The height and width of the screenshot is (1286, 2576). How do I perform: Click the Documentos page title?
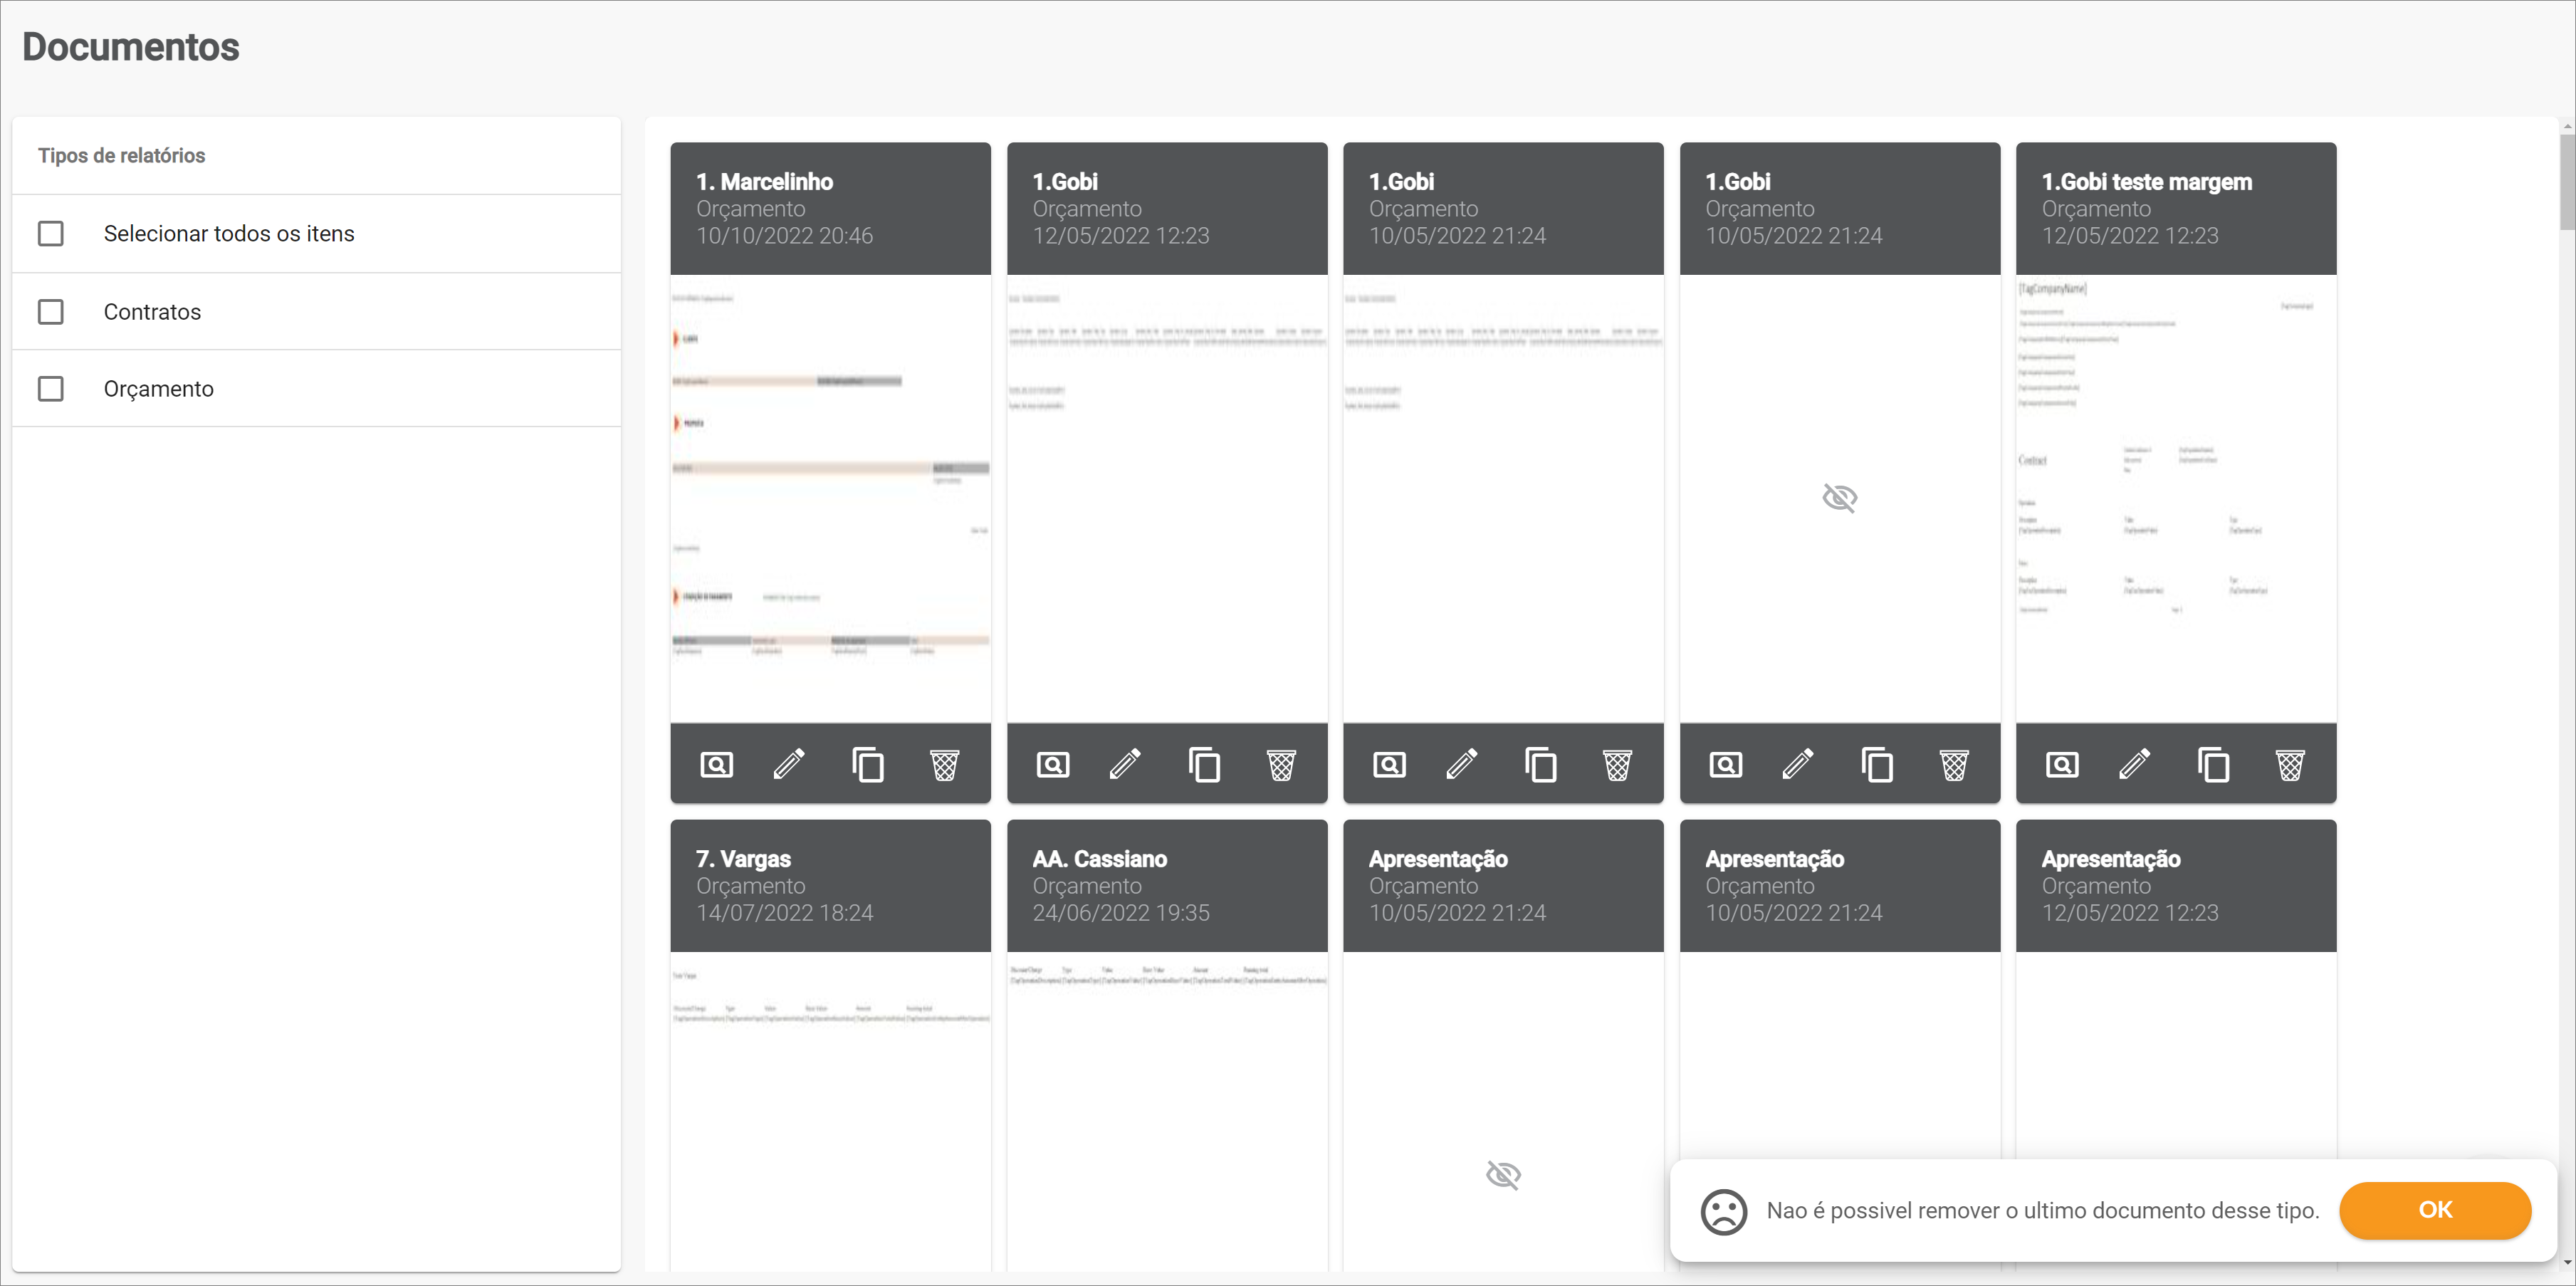130,47
